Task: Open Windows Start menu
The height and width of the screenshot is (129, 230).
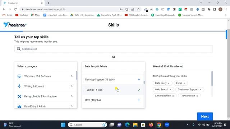Action: pyautogui.click(x=63, y=125)
